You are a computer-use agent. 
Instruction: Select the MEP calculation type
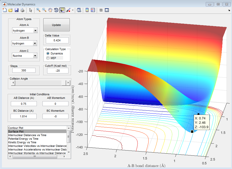pos(48,58)
